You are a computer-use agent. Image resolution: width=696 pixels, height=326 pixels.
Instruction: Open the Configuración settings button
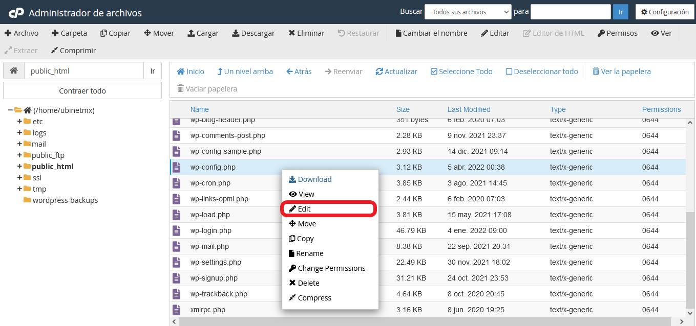pyautogui.click(x=665, y=12)
